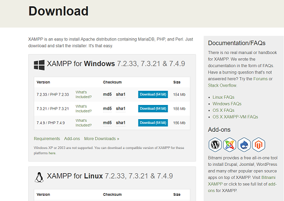Viewport: 284px width, 201px height.
Task: Open OS X FAQs
Action: (224, 110)
